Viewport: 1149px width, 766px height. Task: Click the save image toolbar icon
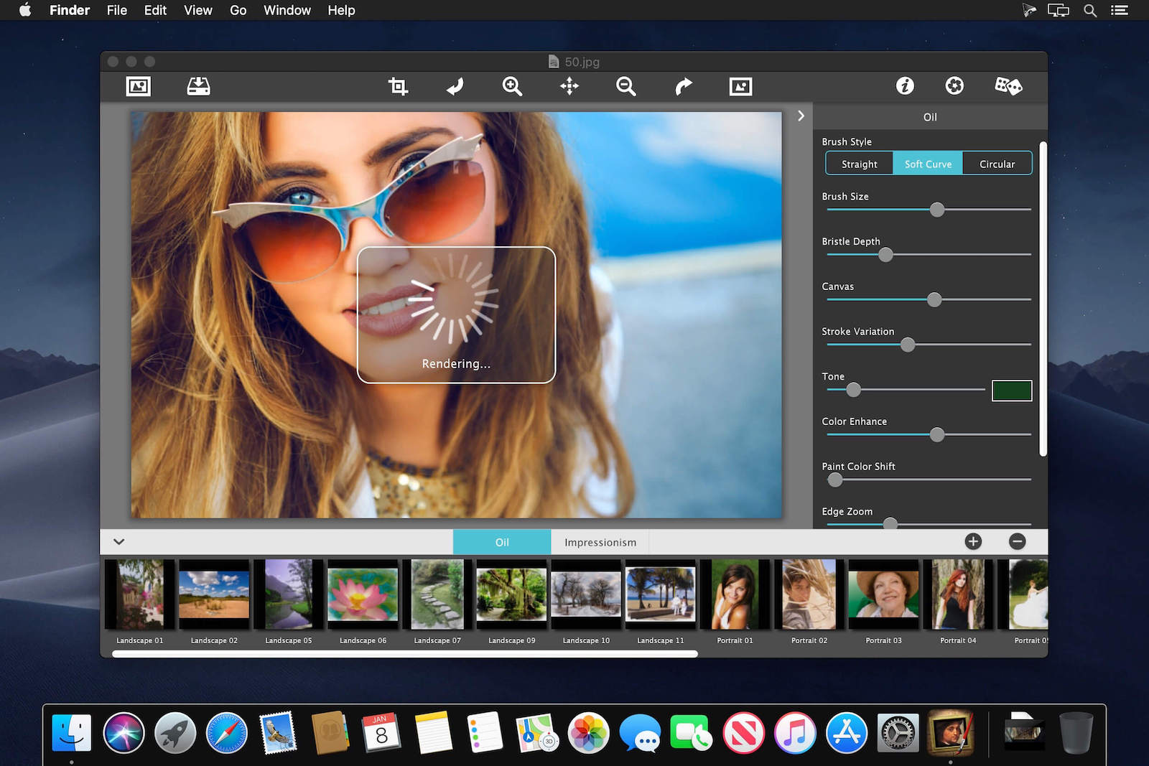pyautogui.click(x=198, y=87)
